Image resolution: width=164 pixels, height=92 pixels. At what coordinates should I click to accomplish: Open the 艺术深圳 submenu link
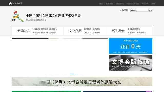[131, 33]
